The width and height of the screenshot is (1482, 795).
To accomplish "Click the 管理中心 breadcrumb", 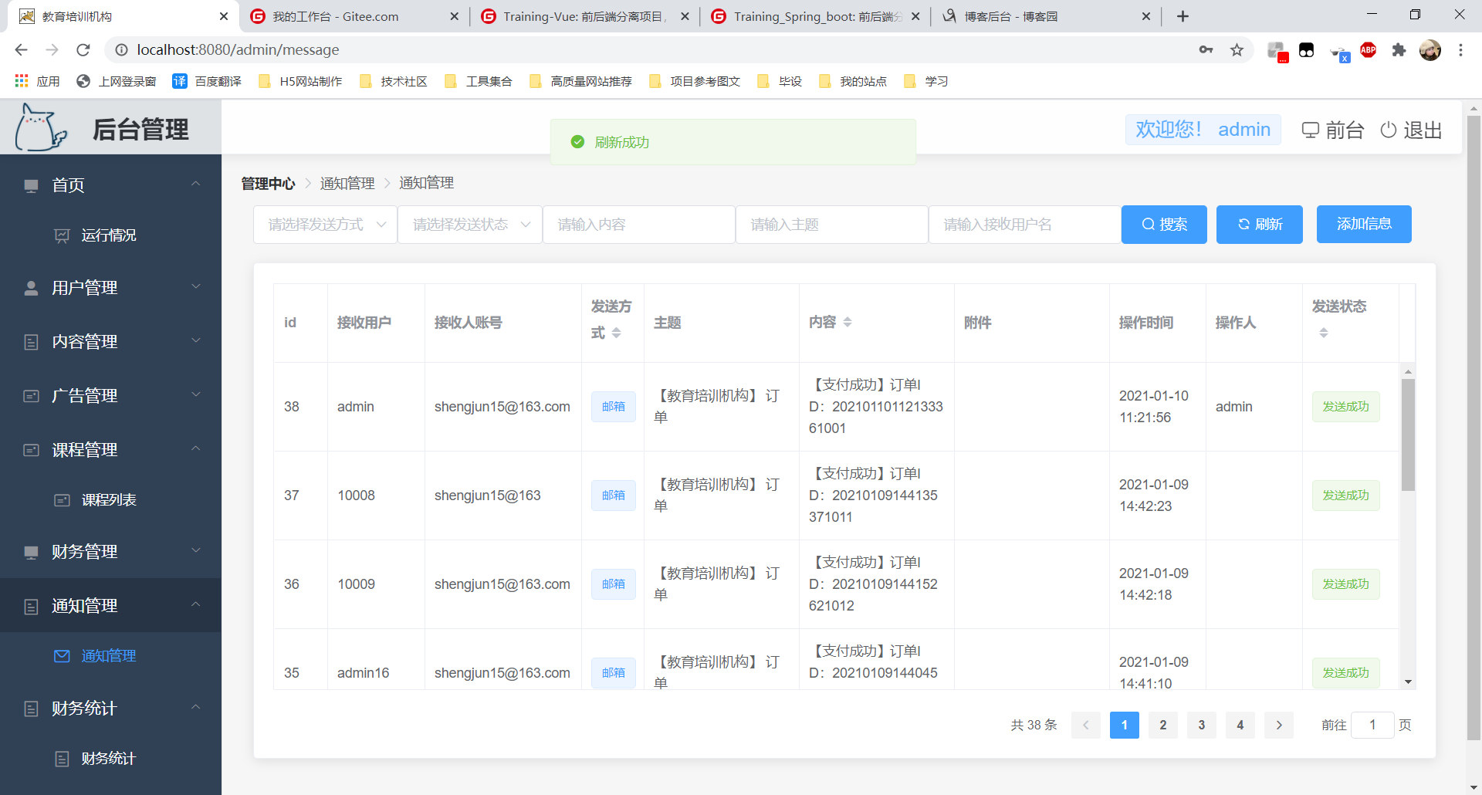I will click(x=268, y=184).
